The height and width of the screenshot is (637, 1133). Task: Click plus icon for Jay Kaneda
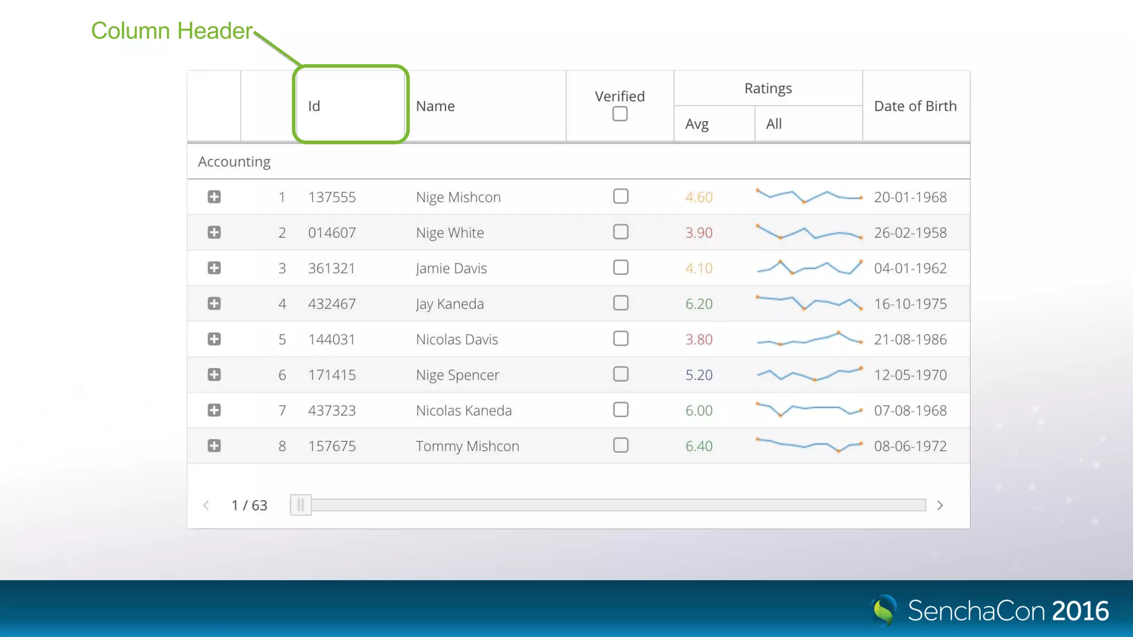[x=214, y=304]
